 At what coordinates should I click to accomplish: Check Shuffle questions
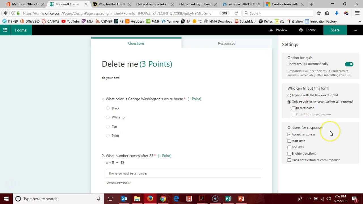pos(289,154)
